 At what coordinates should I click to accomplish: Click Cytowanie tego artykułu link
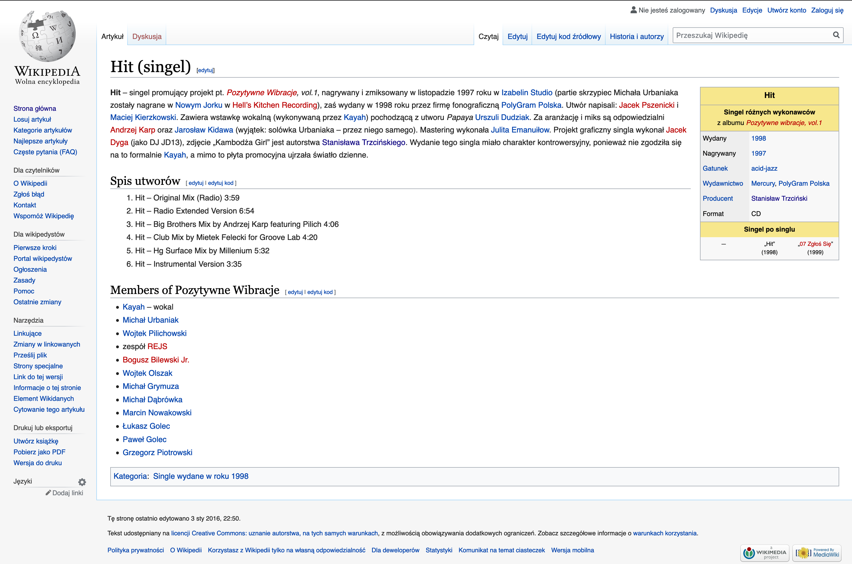tap(49, 409)
